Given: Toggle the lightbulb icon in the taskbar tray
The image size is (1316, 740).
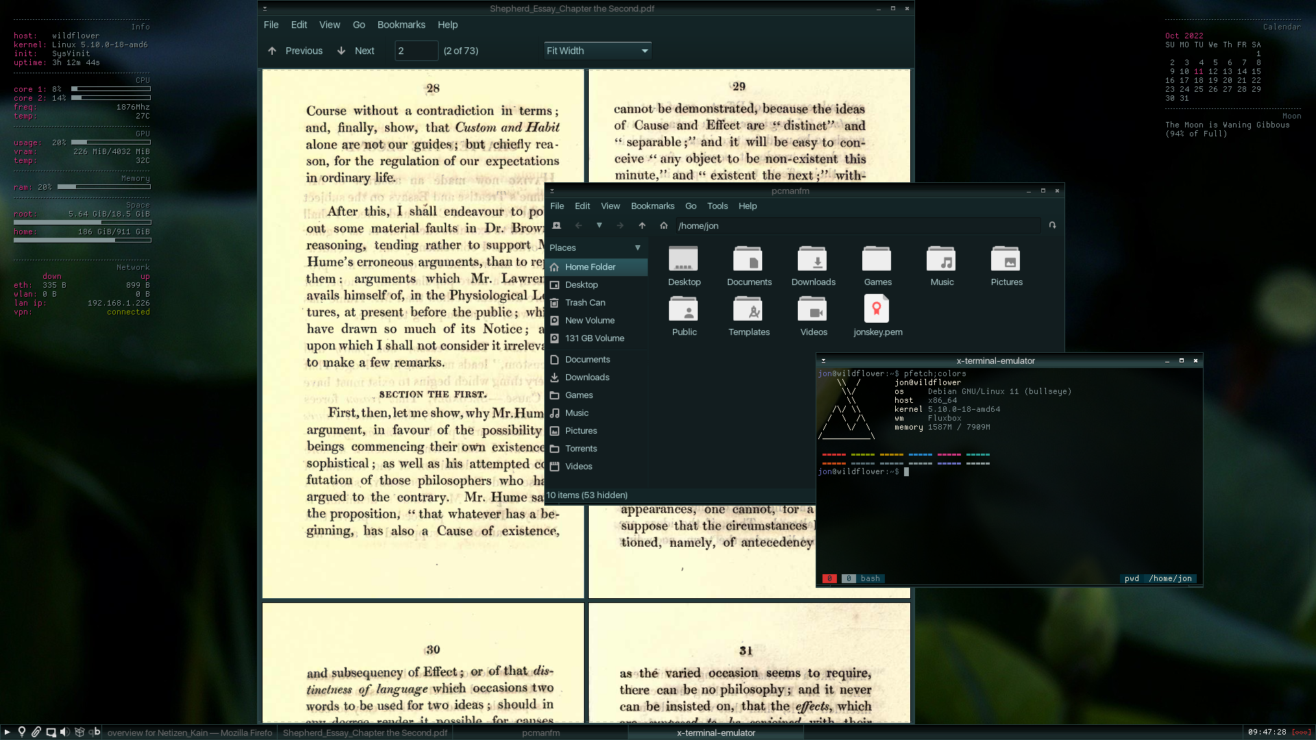Looking at the screenshot, I should click(x=22, y=732).
